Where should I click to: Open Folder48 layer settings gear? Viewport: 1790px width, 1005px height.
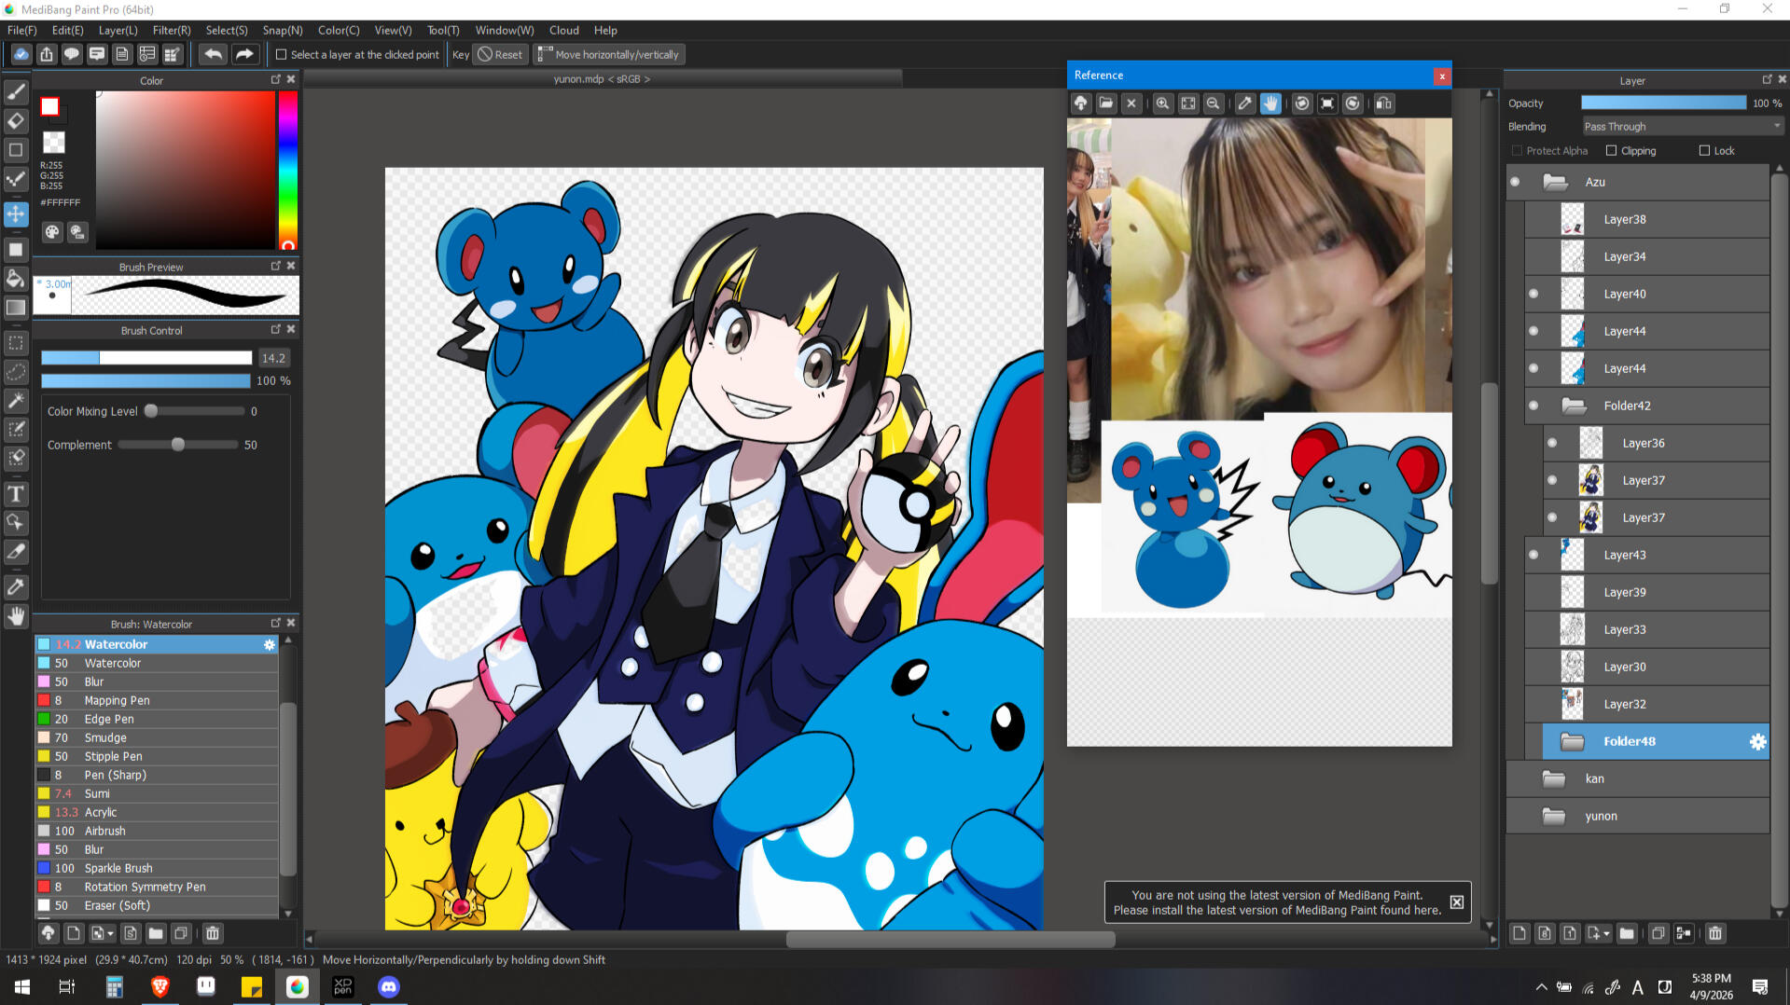1757,741
